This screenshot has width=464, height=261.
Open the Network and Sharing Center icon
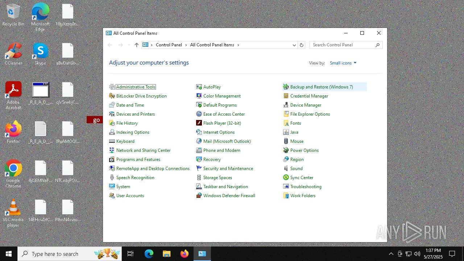112,150
